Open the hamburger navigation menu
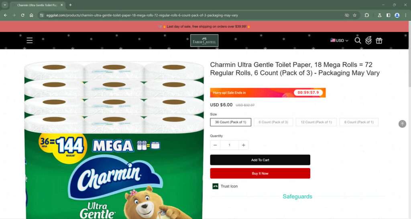 [30, 40]
